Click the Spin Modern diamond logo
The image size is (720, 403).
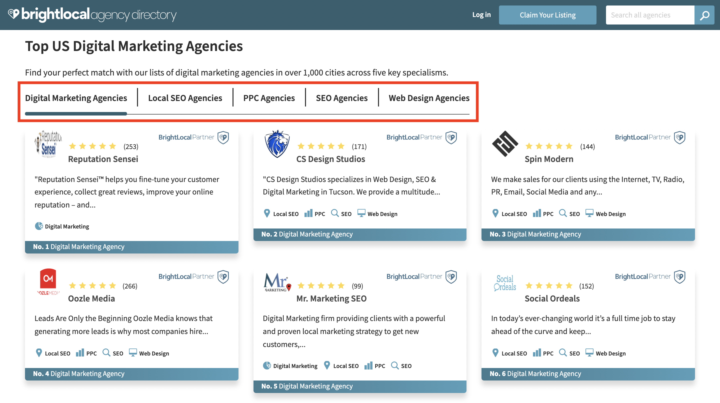(x=505, y=144)
